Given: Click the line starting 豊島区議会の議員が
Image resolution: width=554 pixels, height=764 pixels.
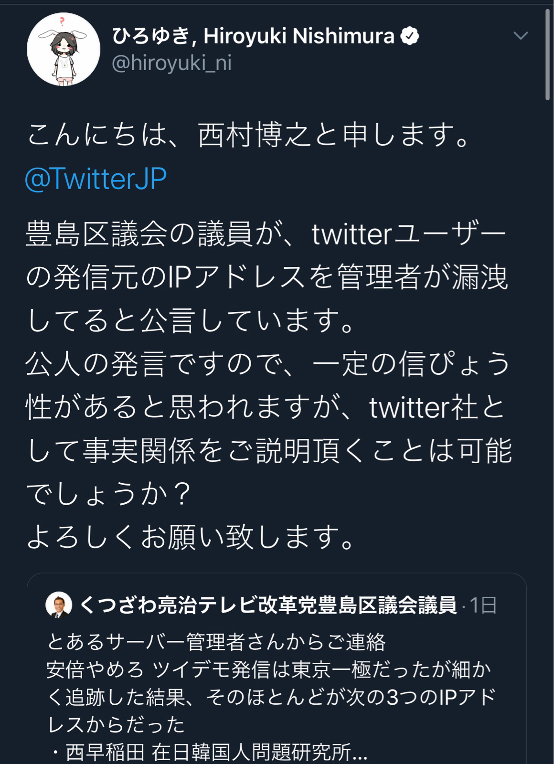Looking at the screenshot, I should tap(265, 234).
